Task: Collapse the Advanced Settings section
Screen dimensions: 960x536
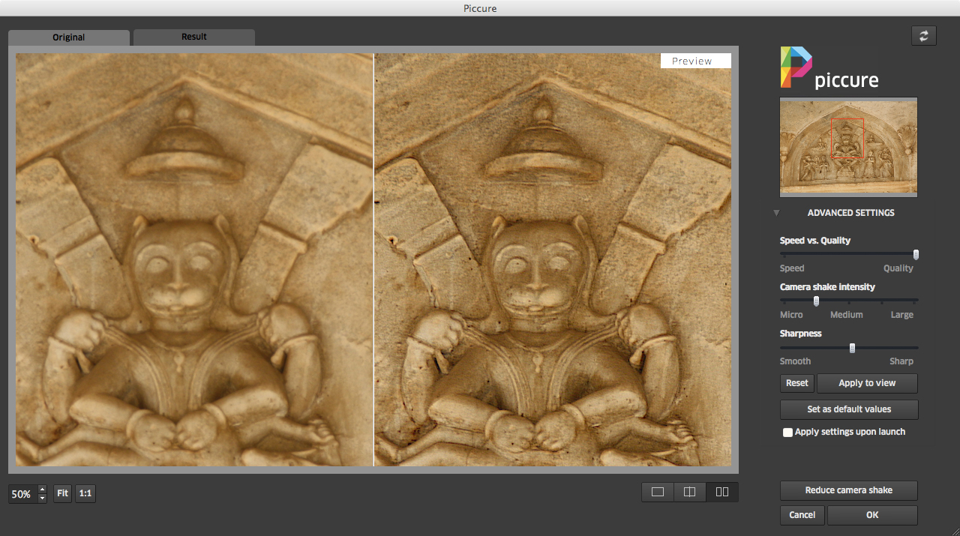Action: (x=777, y=213)
